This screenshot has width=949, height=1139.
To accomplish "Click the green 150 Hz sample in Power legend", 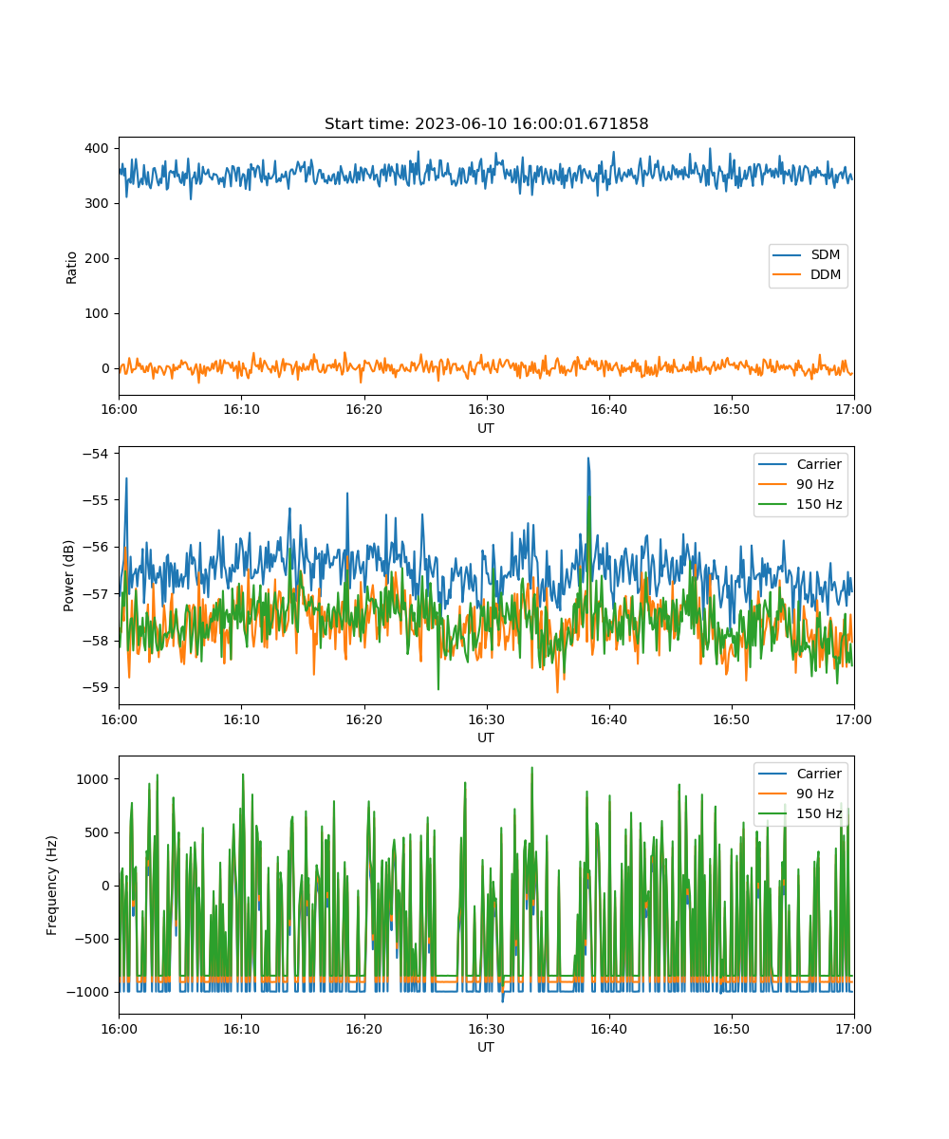I will coord(772,504).
